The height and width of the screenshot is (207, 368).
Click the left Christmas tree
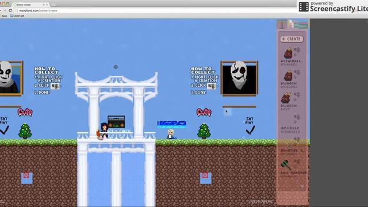pyautogui.click(x=25, y=131)
